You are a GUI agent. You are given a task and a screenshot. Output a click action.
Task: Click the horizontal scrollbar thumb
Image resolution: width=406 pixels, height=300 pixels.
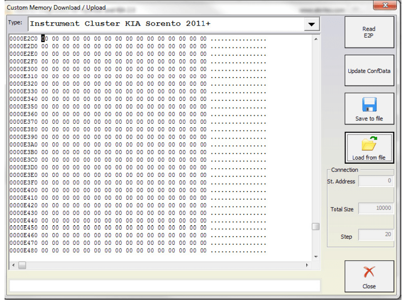(x=22, y=265)
